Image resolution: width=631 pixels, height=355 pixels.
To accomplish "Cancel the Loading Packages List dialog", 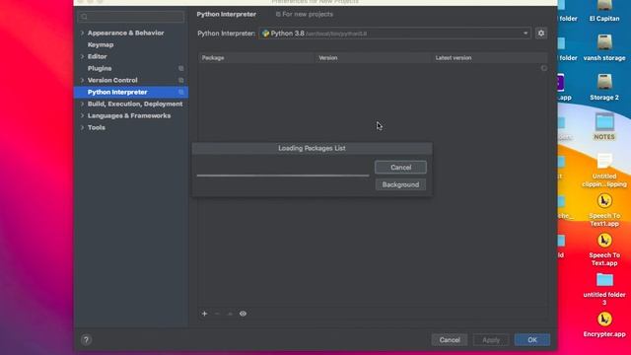I will click(400, 168).
